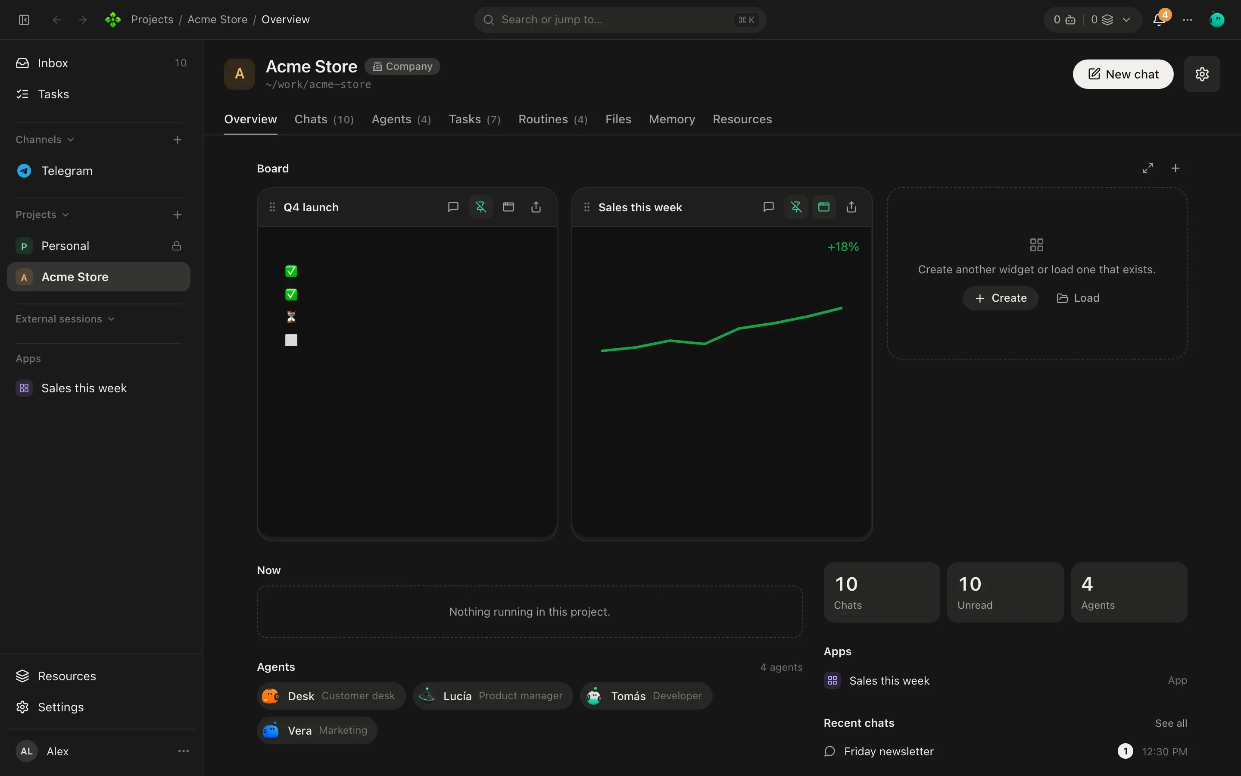Open project settings gear button
The width and height of the screenshot is (1241, 776).
[1202, 74]
